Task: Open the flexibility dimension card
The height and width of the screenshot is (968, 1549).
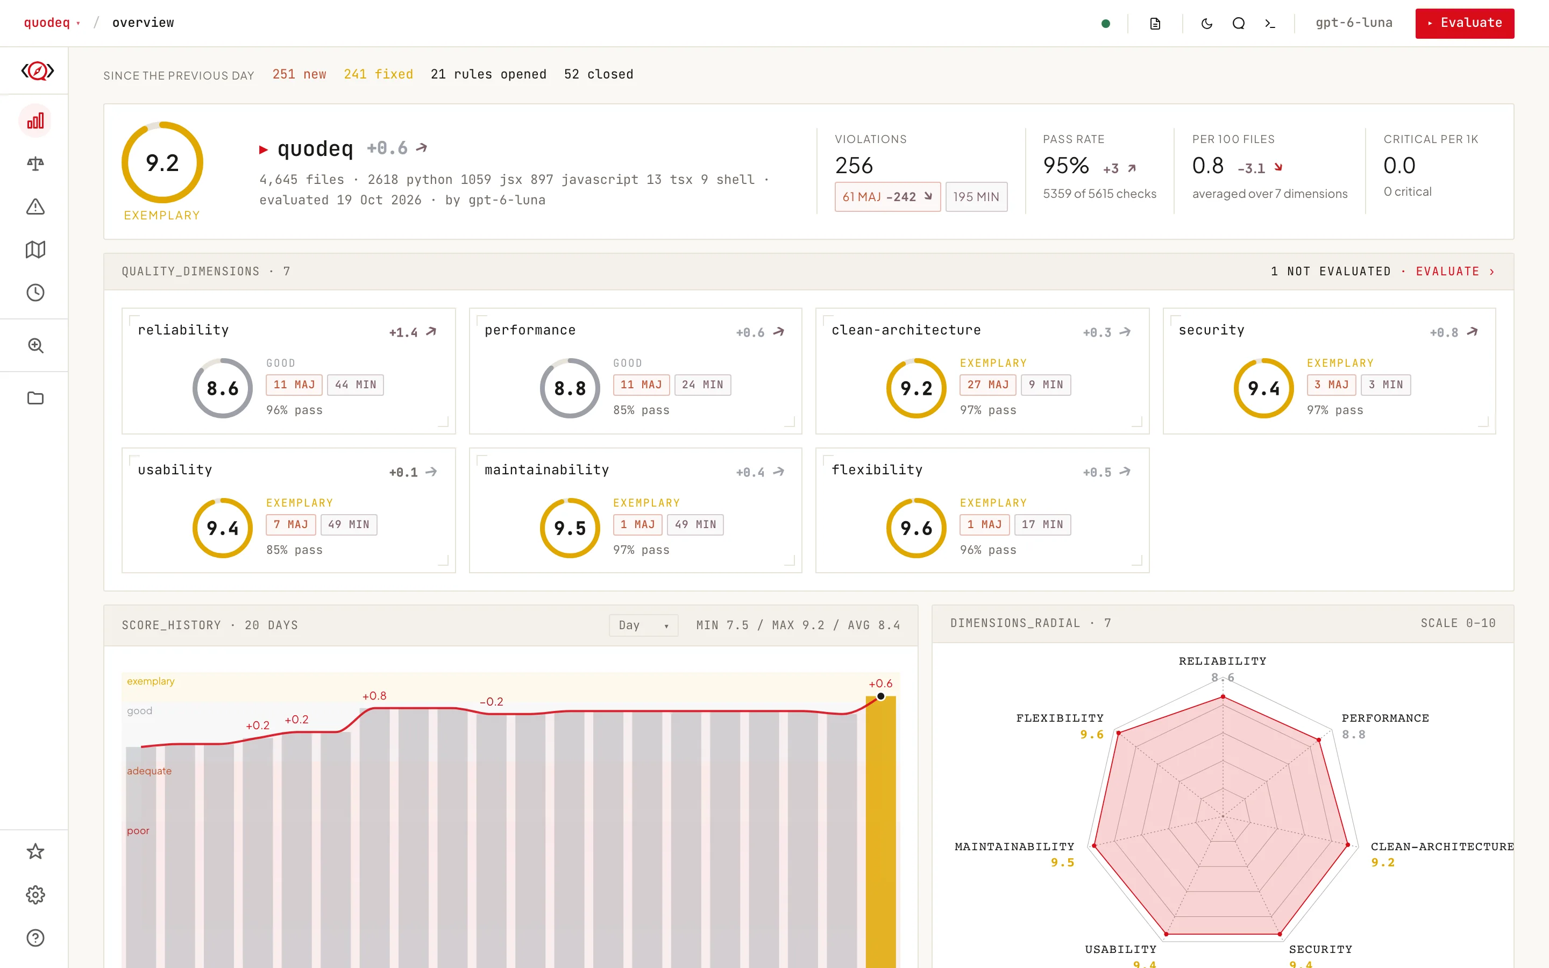Action: click(x=982, y=510)
